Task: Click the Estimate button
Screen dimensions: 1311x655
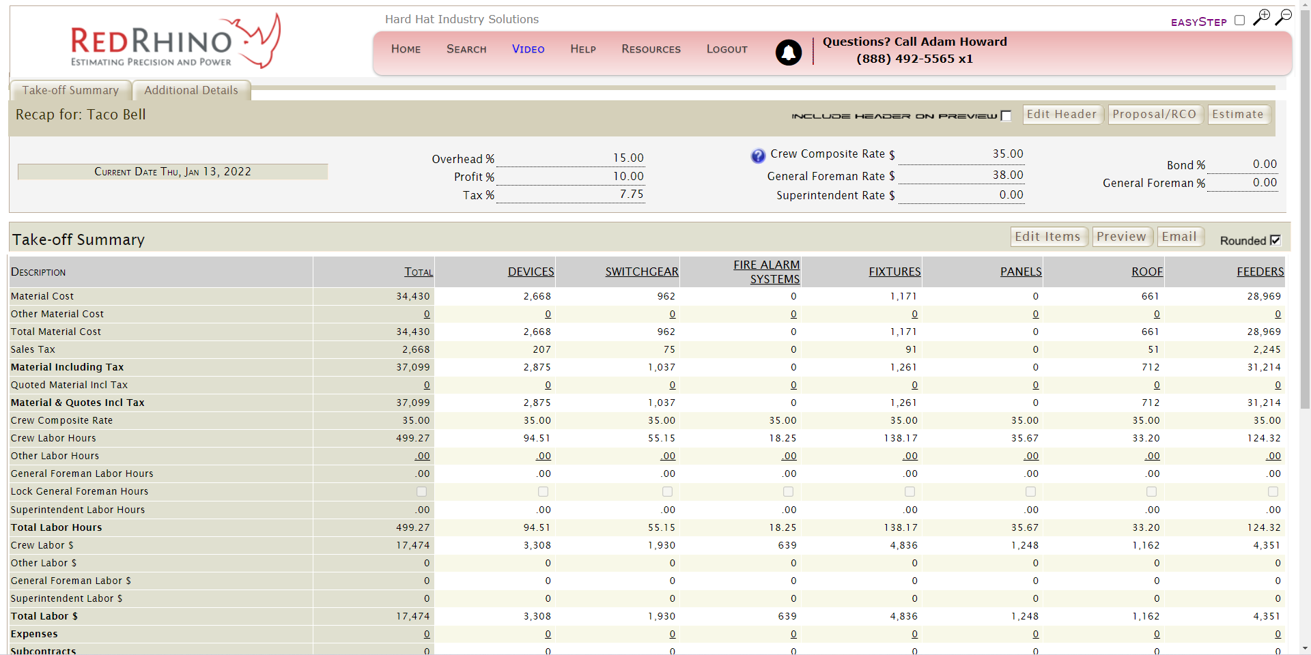Action: click(x=1238, y=114)
